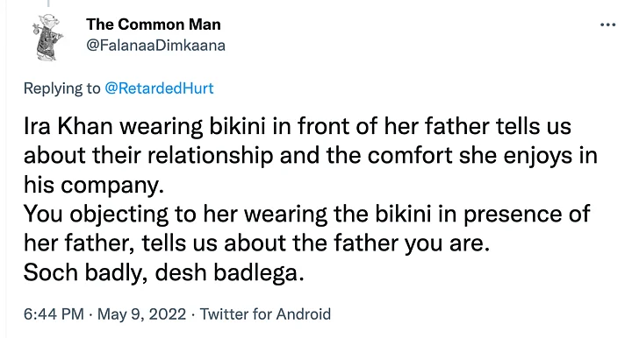Image resolution: width=632 pixels, height=338 pixels.
Task: Open the three-dot more options menu
Action: click(607, 25)
